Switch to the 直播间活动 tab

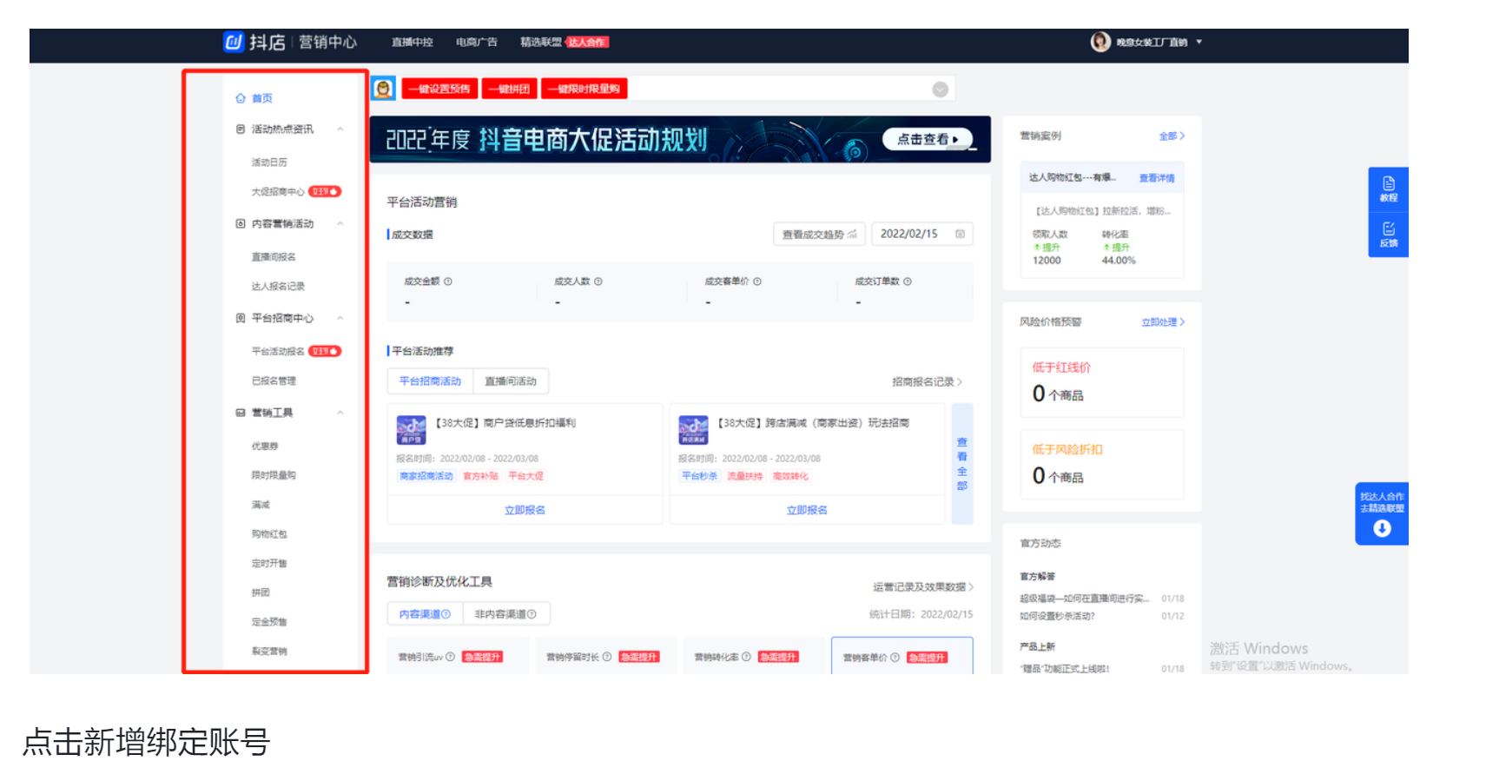pos(511,381)
